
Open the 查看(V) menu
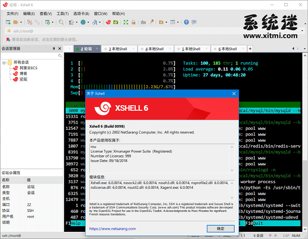pos(46,13)
